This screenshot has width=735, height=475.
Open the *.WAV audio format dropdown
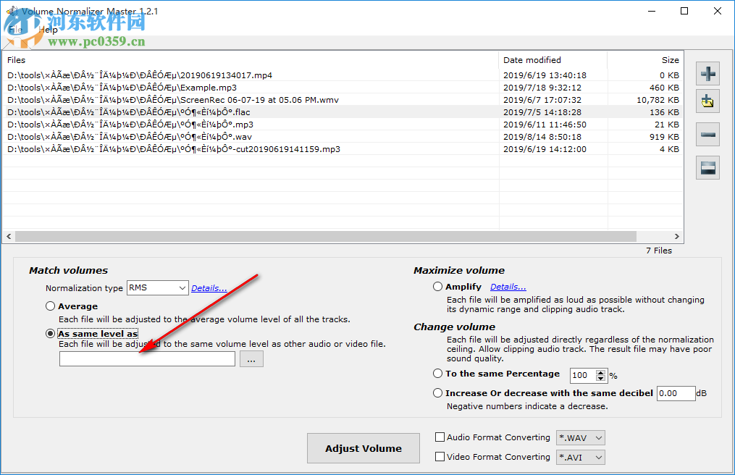click(x=580, y=437)
